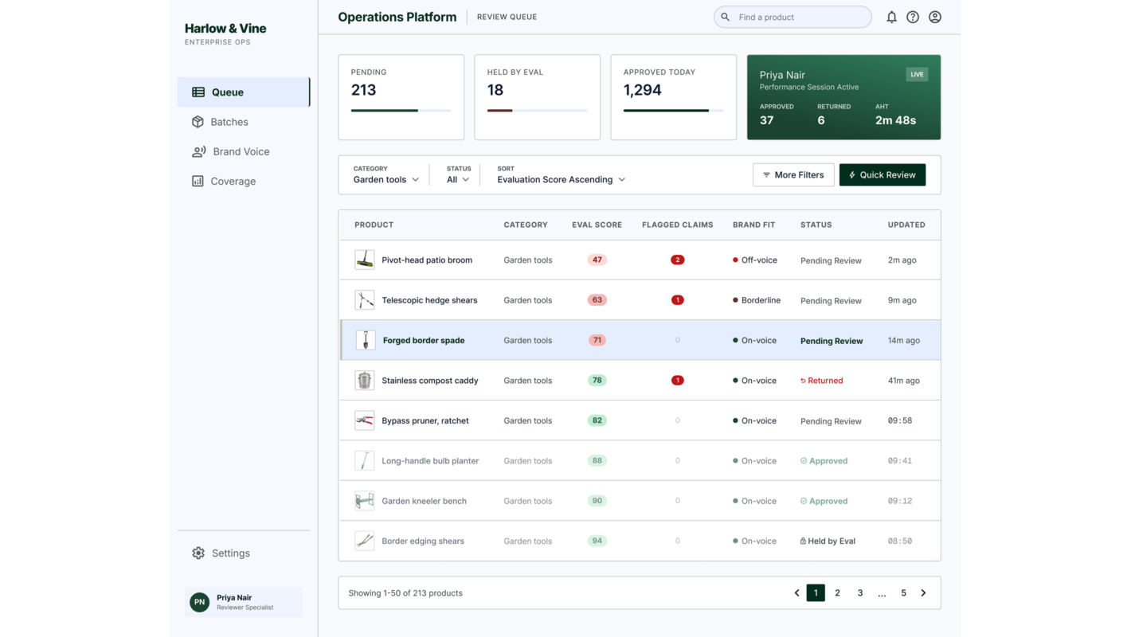Open the user account icon
1131x637 pixels.
click(x=935, y=17)
